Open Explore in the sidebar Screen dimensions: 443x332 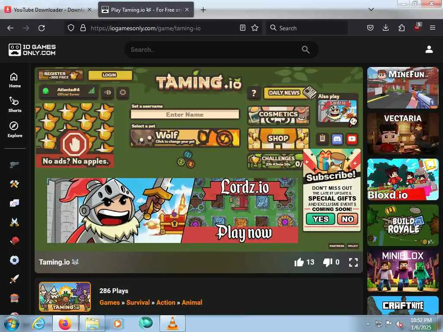15,130
